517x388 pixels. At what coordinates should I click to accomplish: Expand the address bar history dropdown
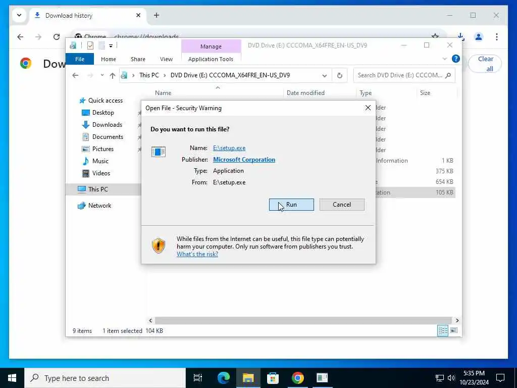[325, 76]
